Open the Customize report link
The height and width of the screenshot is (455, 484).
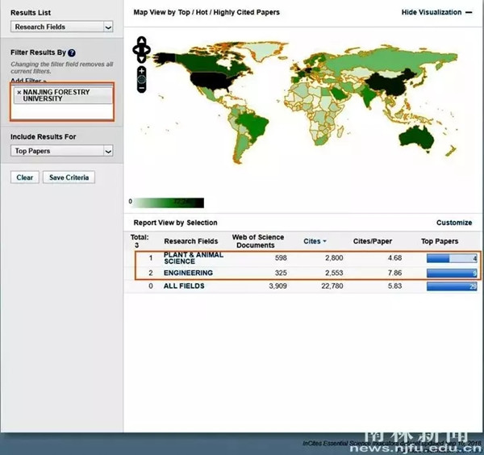pos(454,223)
